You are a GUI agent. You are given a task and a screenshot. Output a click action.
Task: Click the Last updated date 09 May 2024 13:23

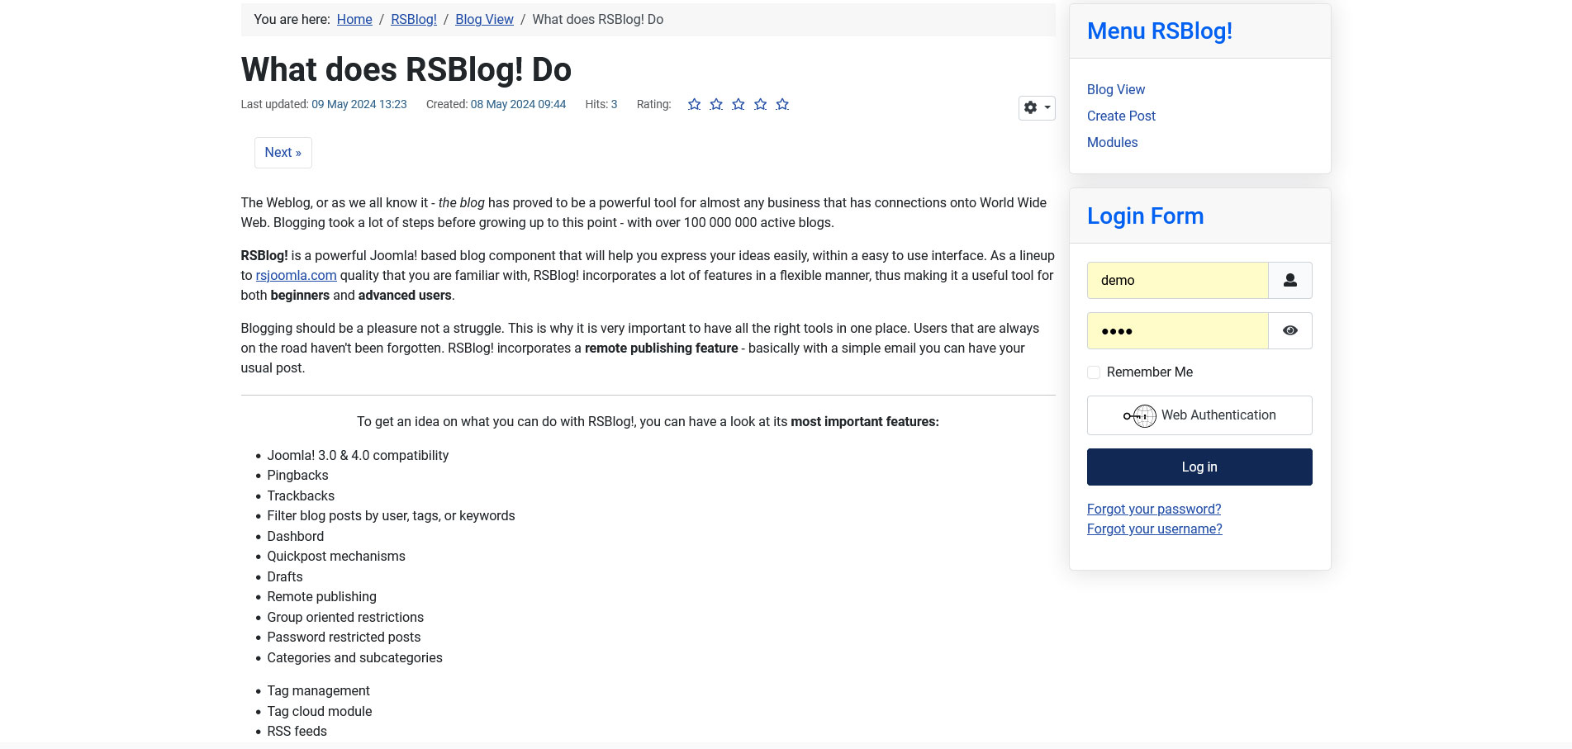point(359,104)
